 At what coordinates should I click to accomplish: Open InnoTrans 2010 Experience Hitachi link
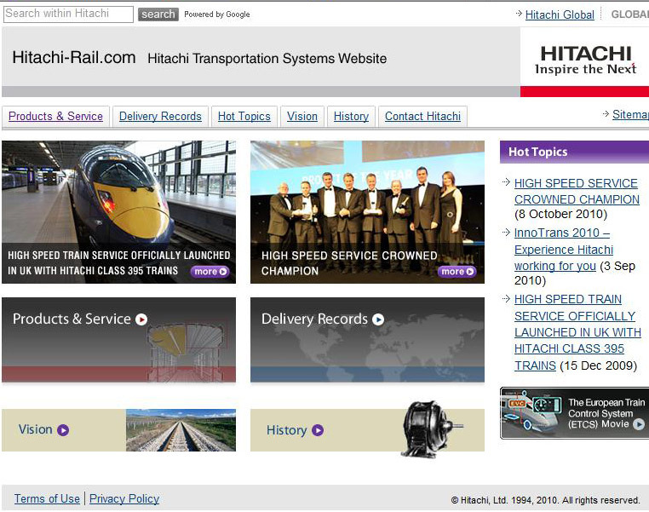pyautogui.click(x=564, y=250)
